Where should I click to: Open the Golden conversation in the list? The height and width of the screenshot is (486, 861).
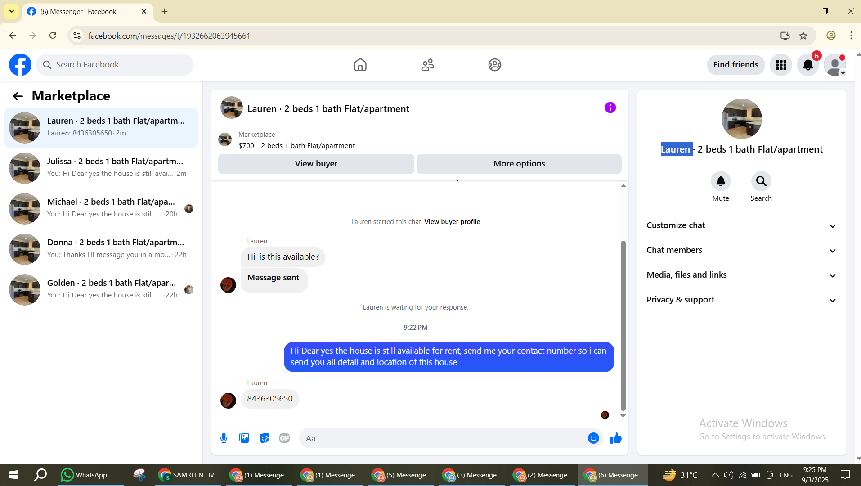tap(101, 289)
